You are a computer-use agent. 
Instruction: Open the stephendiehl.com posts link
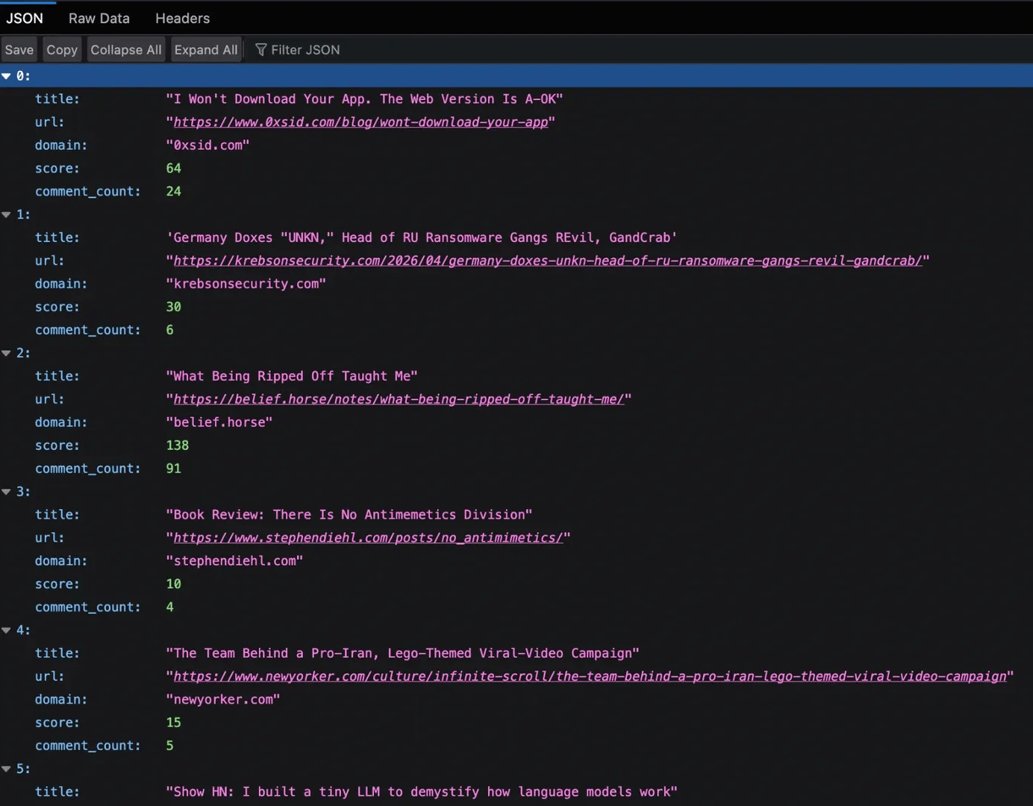point(368,538)
